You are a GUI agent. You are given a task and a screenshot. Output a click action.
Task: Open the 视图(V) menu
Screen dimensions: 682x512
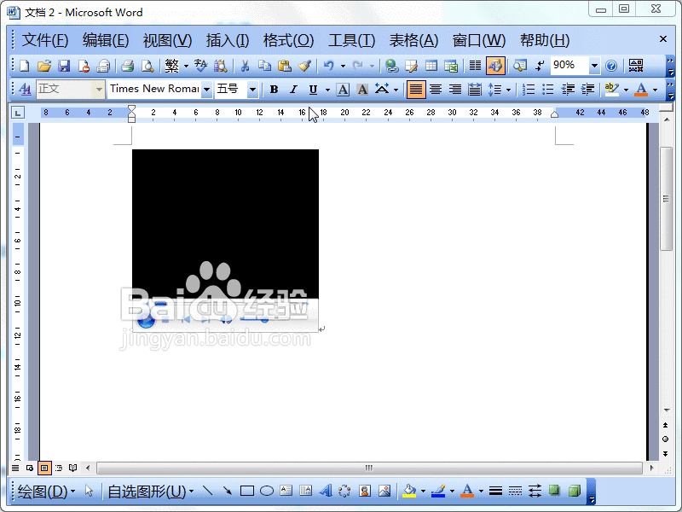pyautogui.click(x=167, y=40)
